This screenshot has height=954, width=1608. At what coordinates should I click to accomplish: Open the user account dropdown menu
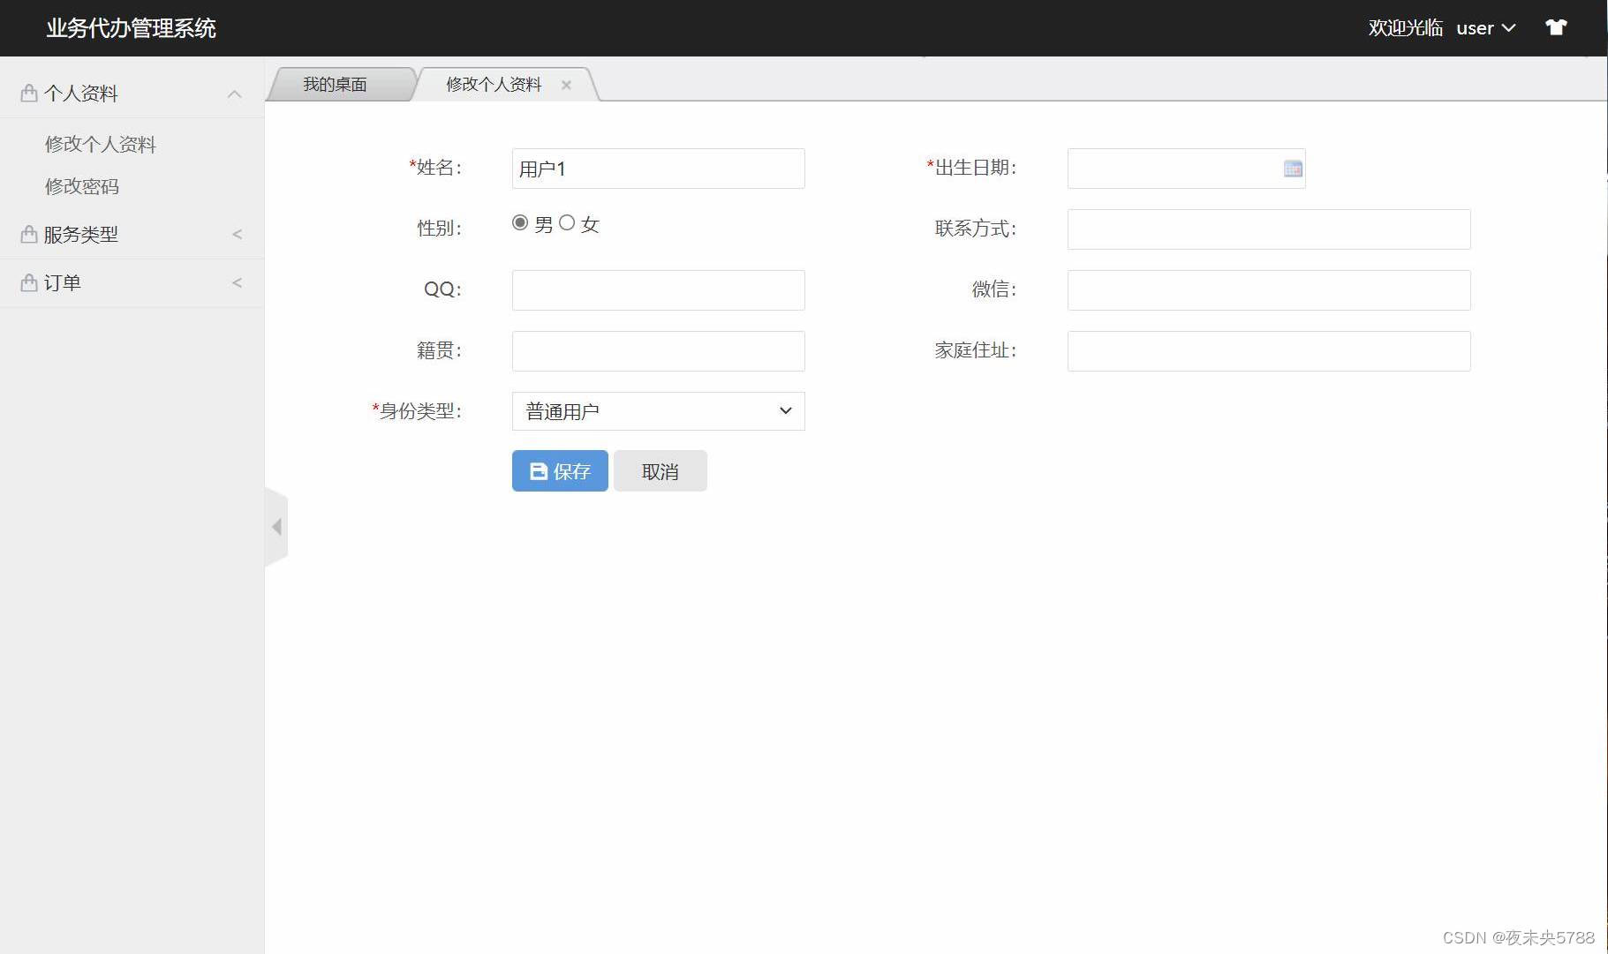(x=1486, y=27)
